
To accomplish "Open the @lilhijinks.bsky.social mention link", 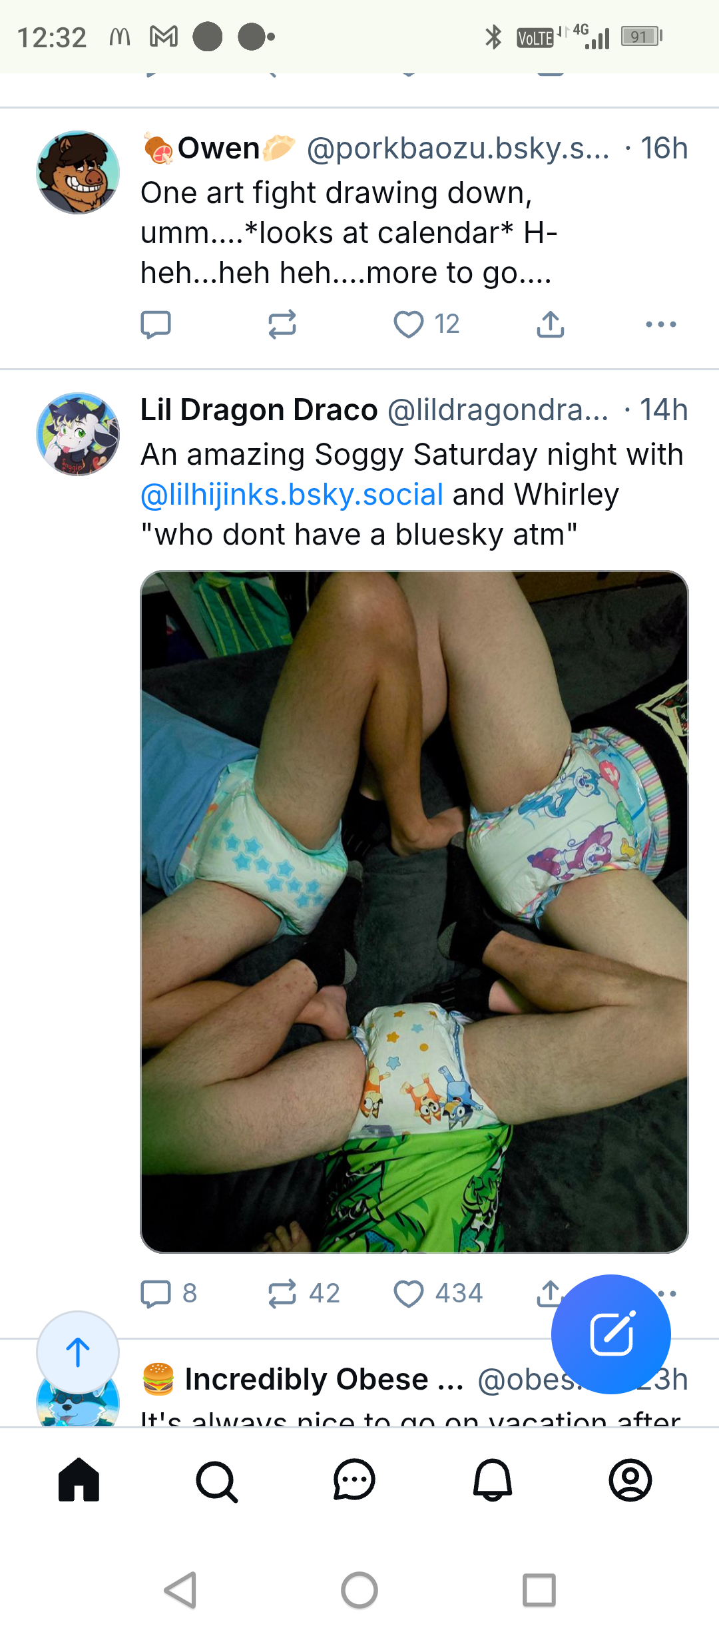I will 292,494.
